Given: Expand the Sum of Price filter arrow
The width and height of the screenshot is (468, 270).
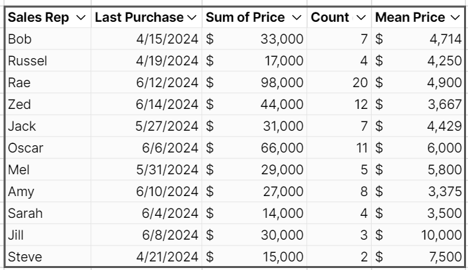Looking at the screenshot, I should tap(296, 18).
